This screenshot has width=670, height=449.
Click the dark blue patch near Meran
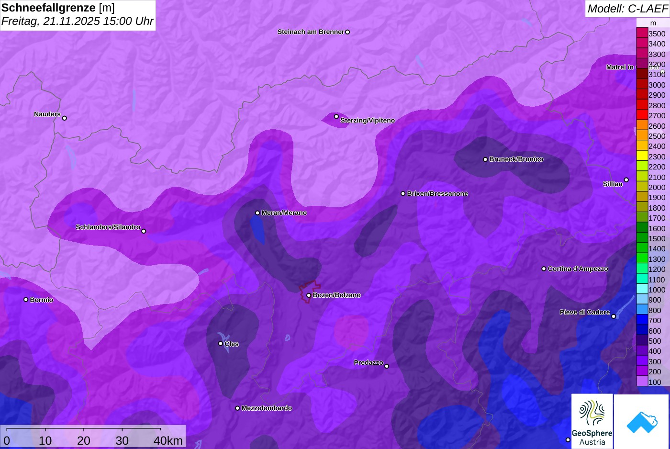tap(257, 230)
